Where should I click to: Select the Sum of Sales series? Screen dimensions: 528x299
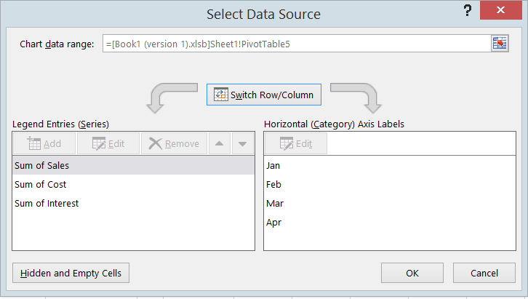coord(133,165)
